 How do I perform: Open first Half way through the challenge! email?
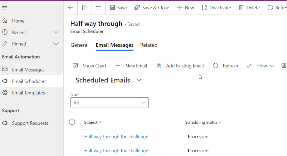click(117, 137)
